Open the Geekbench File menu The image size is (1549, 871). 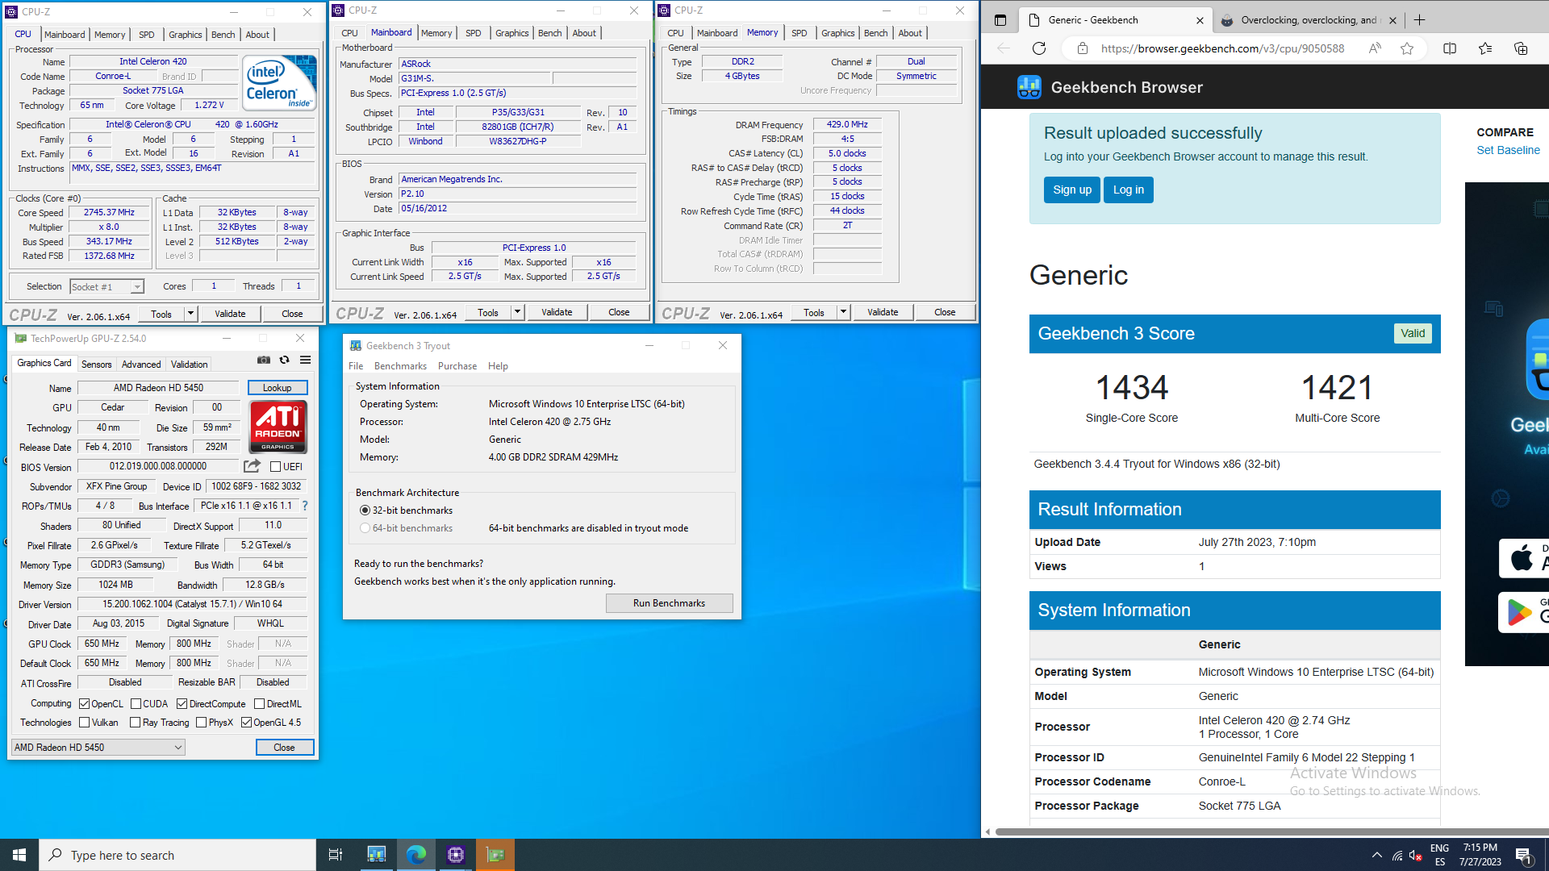356,365
